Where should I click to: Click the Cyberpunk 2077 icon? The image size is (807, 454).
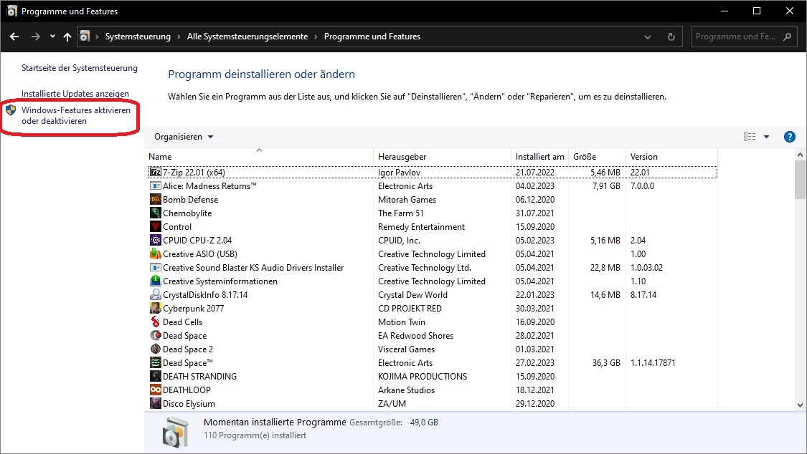pos(156,308)
